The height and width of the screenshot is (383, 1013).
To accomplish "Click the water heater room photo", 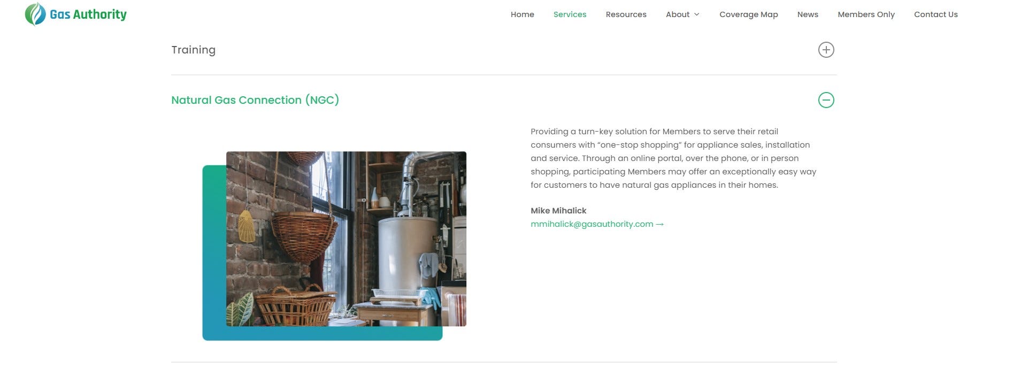I will click(346, 239).
